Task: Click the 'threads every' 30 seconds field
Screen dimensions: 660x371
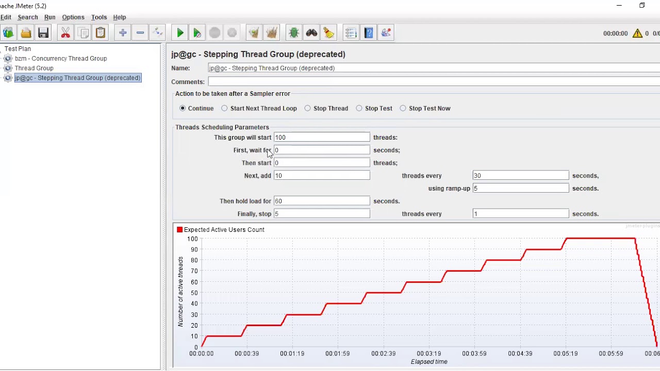Action: coord(521,176)
